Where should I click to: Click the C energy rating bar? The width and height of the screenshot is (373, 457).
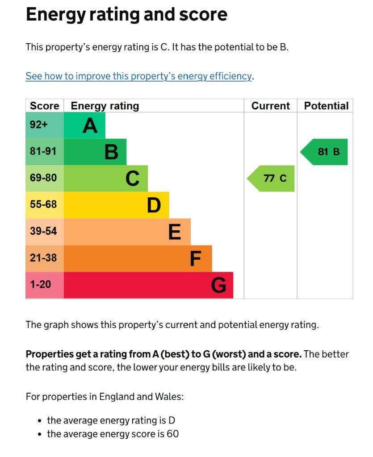click(106, 179)
